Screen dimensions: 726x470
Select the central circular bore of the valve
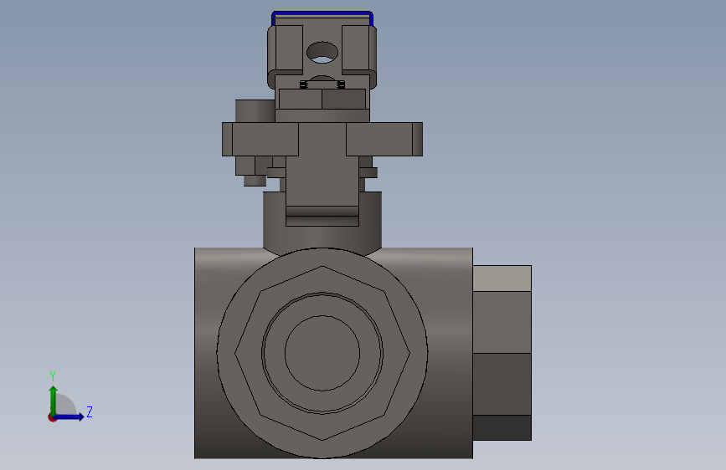322,353
